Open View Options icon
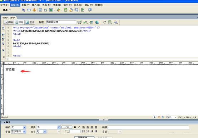 (x=110, y=23)
